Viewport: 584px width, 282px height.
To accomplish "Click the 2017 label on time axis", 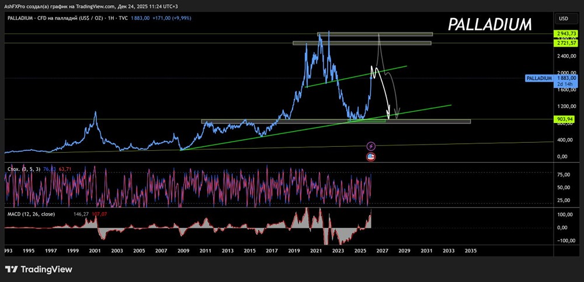I will point(272,251).
